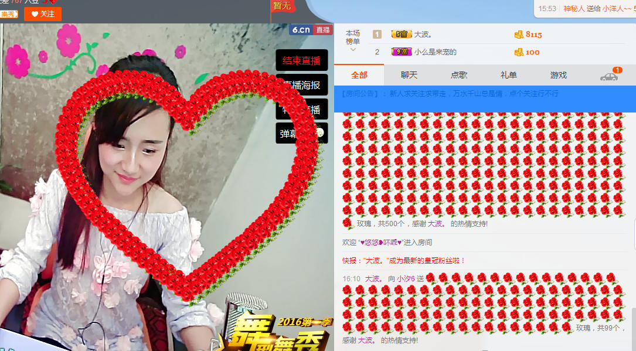Follow the streamer with the 关注 button
The width and height of the screenshot is (636, 351).
click(x=43, y=14)
